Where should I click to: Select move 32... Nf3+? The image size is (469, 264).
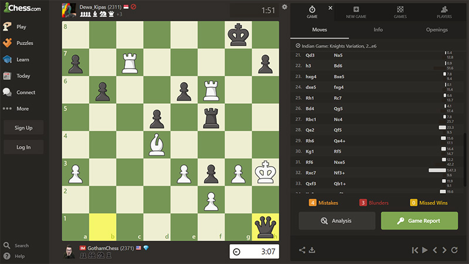(x=339, y=172)
